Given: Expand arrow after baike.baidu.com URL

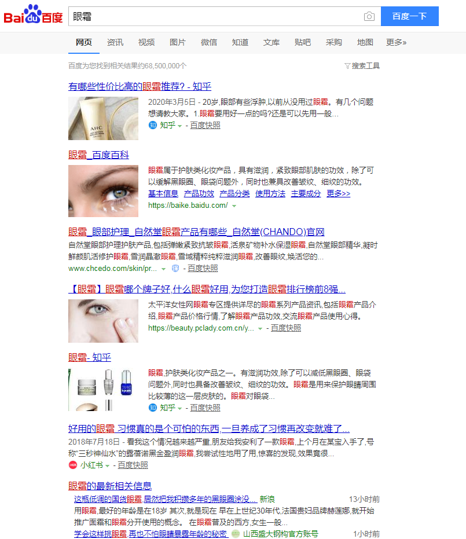Looking at the screenshot, I should pyautogui.click(x=234, y=206).
